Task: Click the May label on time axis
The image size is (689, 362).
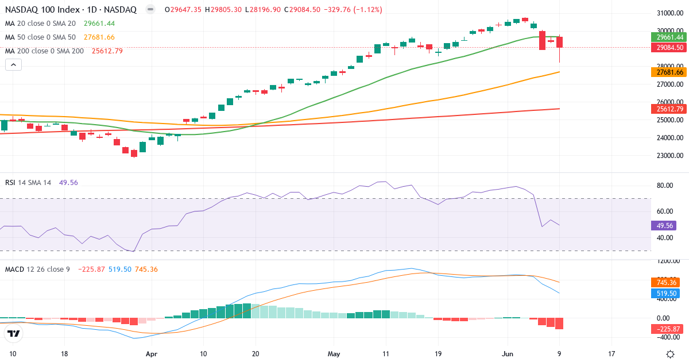Action: (333, 354)
